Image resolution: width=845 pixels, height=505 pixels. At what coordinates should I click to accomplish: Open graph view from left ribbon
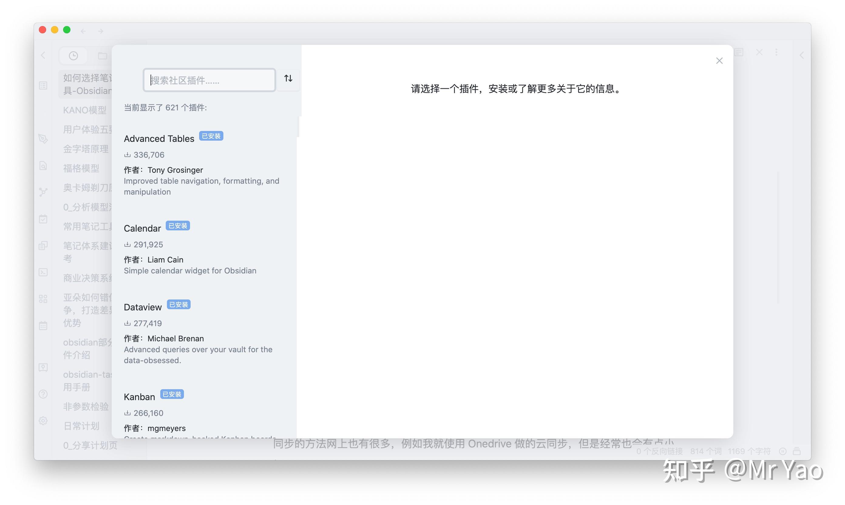point(43,192)
